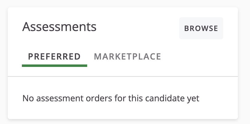250x124 pixels.
Task: Open the MARKETPLACE assessments list
Action: pyautogui.click(x=127, y=56)
